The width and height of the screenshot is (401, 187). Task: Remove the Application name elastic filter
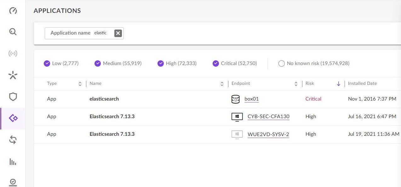click(x=118, y=33)
